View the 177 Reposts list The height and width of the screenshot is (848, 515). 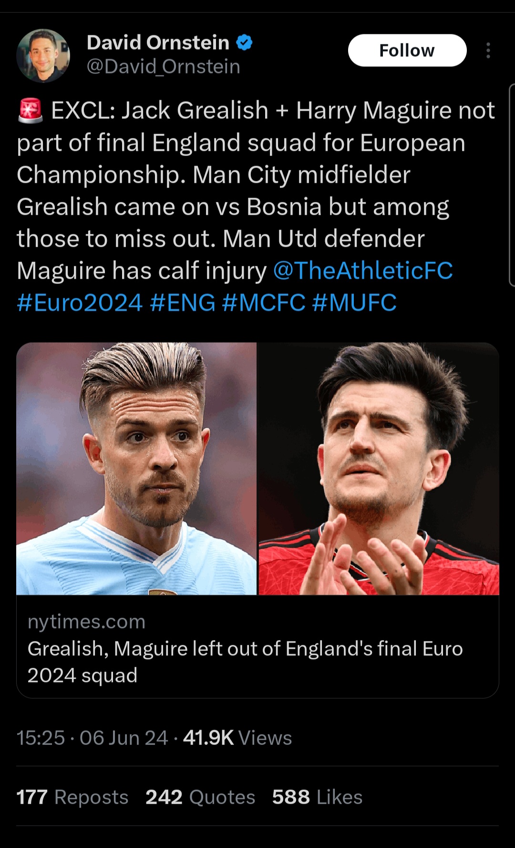[72, 797]
